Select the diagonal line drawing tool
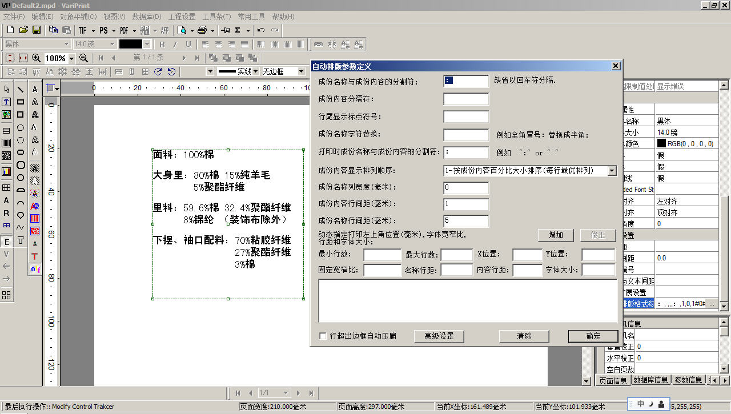The height and width of the screenshot is (414, 731). click(21, 89)
